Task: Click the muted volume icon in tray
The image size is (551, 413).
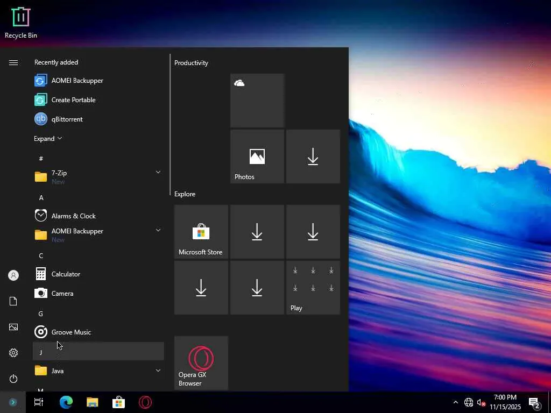Action: (x=482, y=403)
